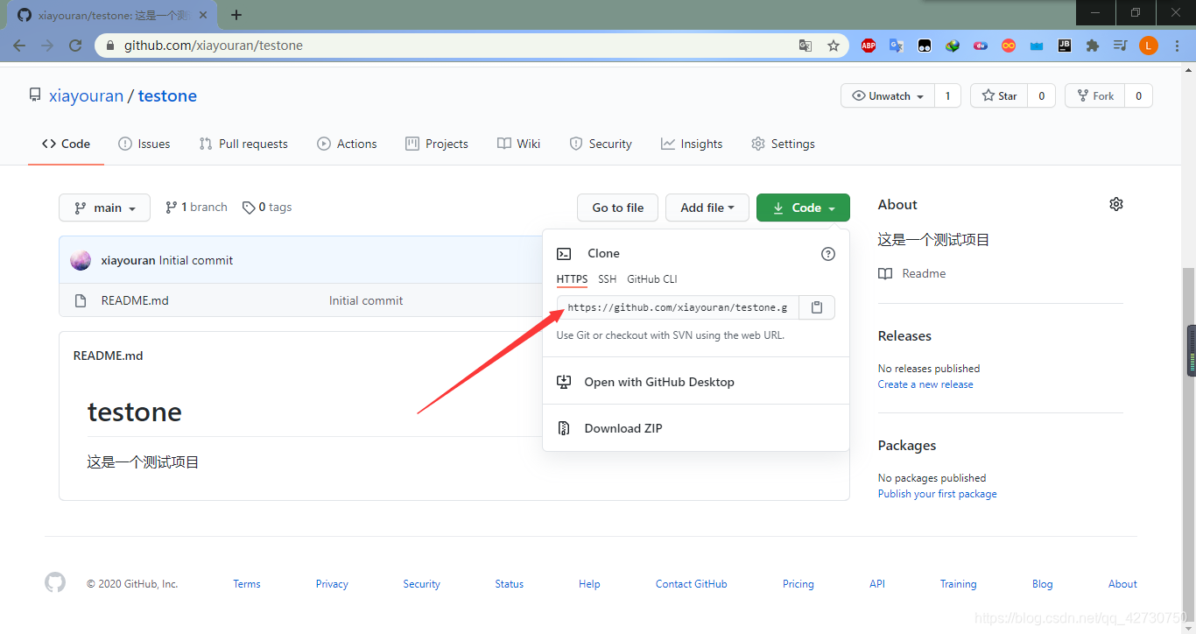Open the Unwatch dropdown

coord(888,96)
